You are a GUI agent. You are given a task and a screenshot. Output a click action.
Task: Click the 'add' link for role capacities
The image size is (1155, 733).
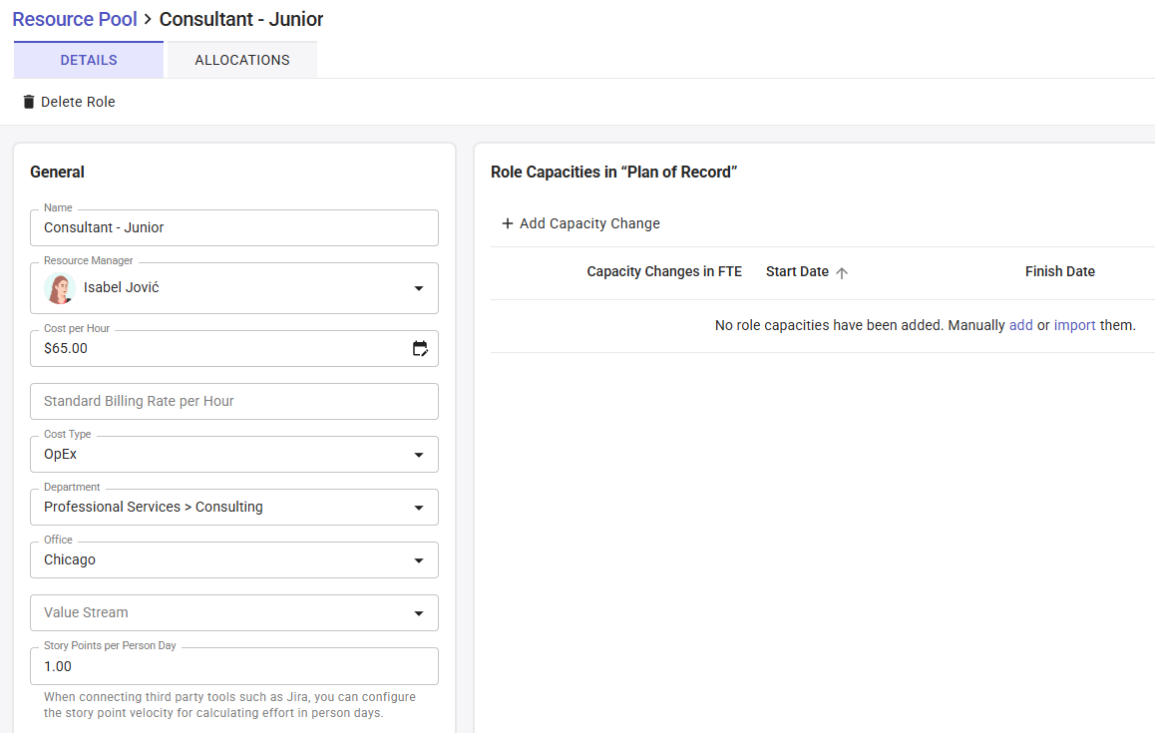tap(1020, 325)
